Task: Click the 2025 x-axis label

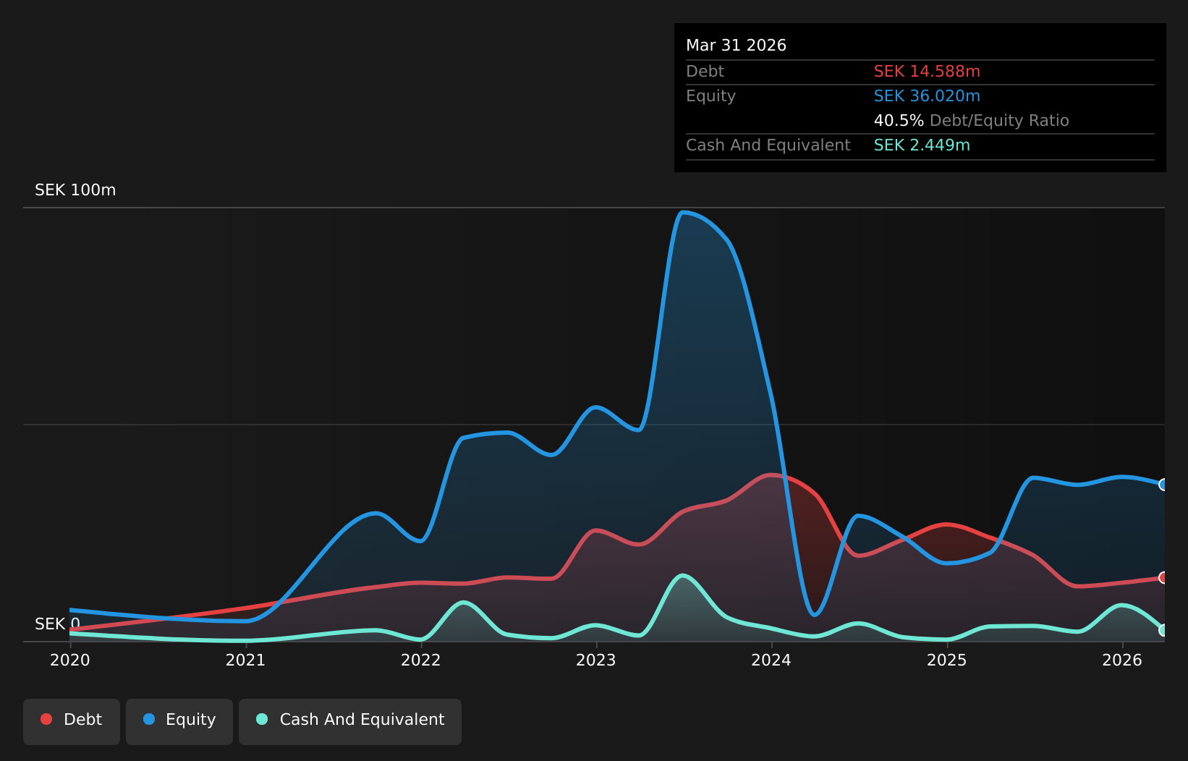Action: click(947, 660)
